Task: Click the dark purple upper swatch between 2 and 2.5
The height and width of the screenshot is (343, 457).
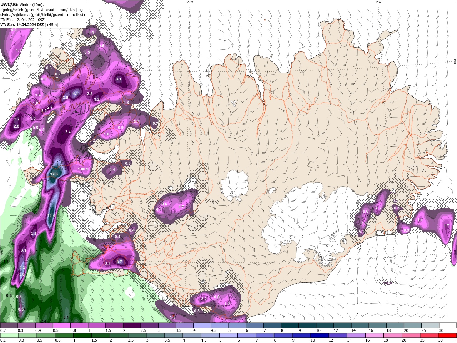Action: (x=132, y=325)
